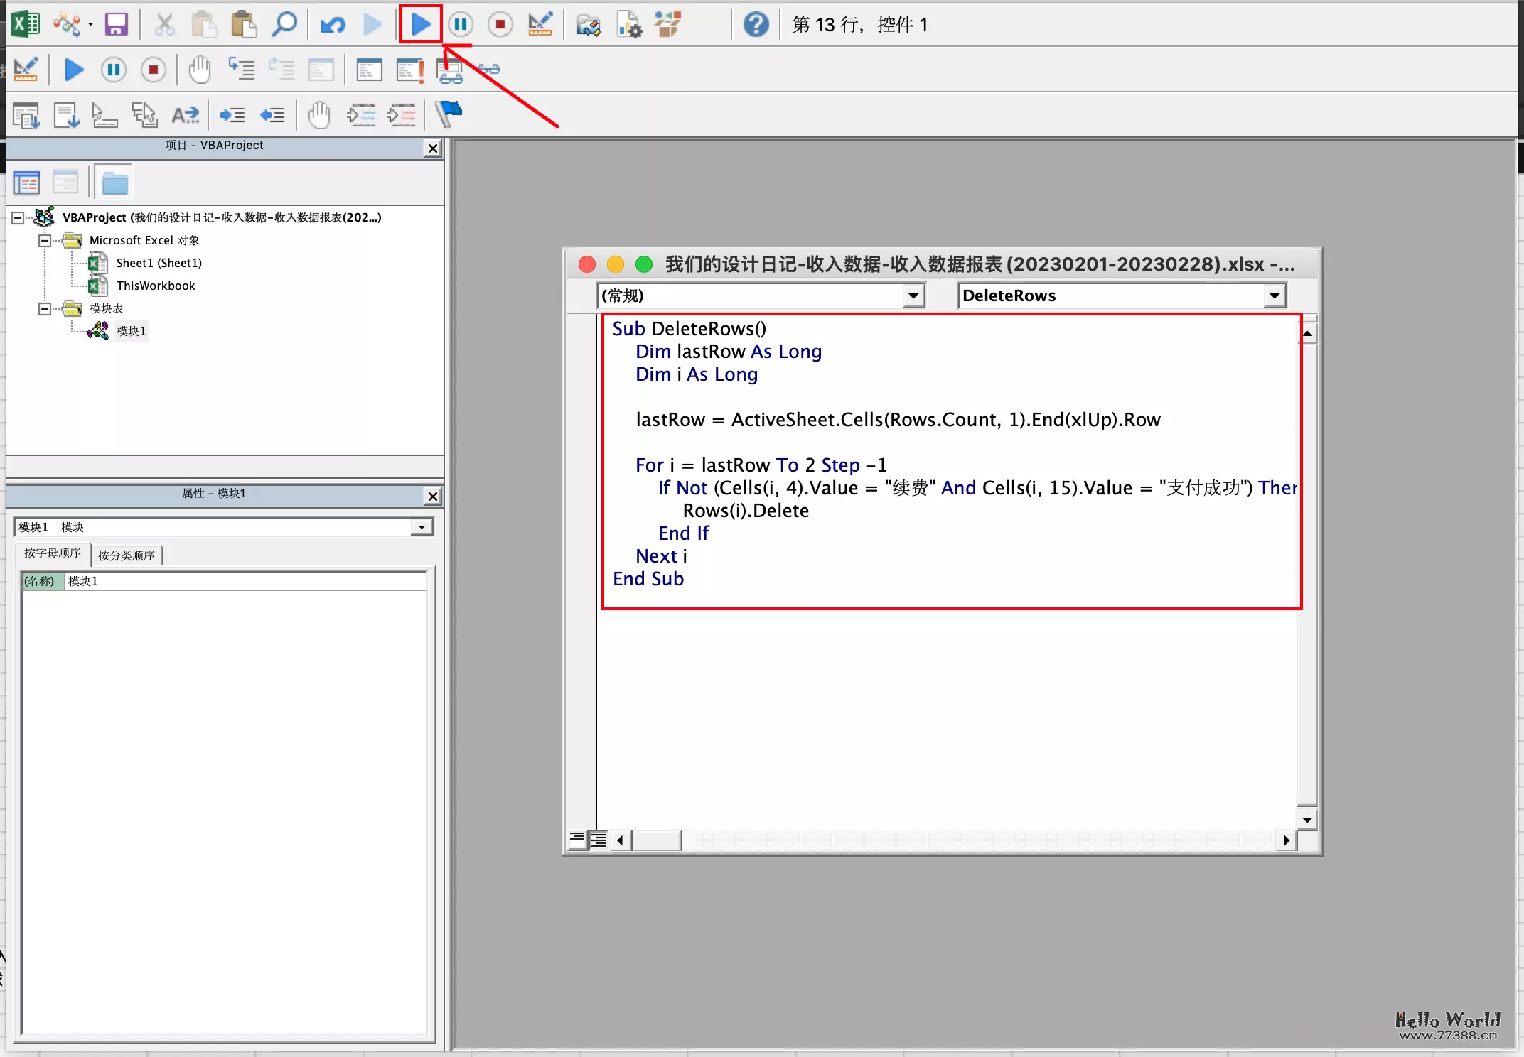Open the DeleteRows procedure dropdown
Viewport: 1524px width, 1057px height.
1275,296
